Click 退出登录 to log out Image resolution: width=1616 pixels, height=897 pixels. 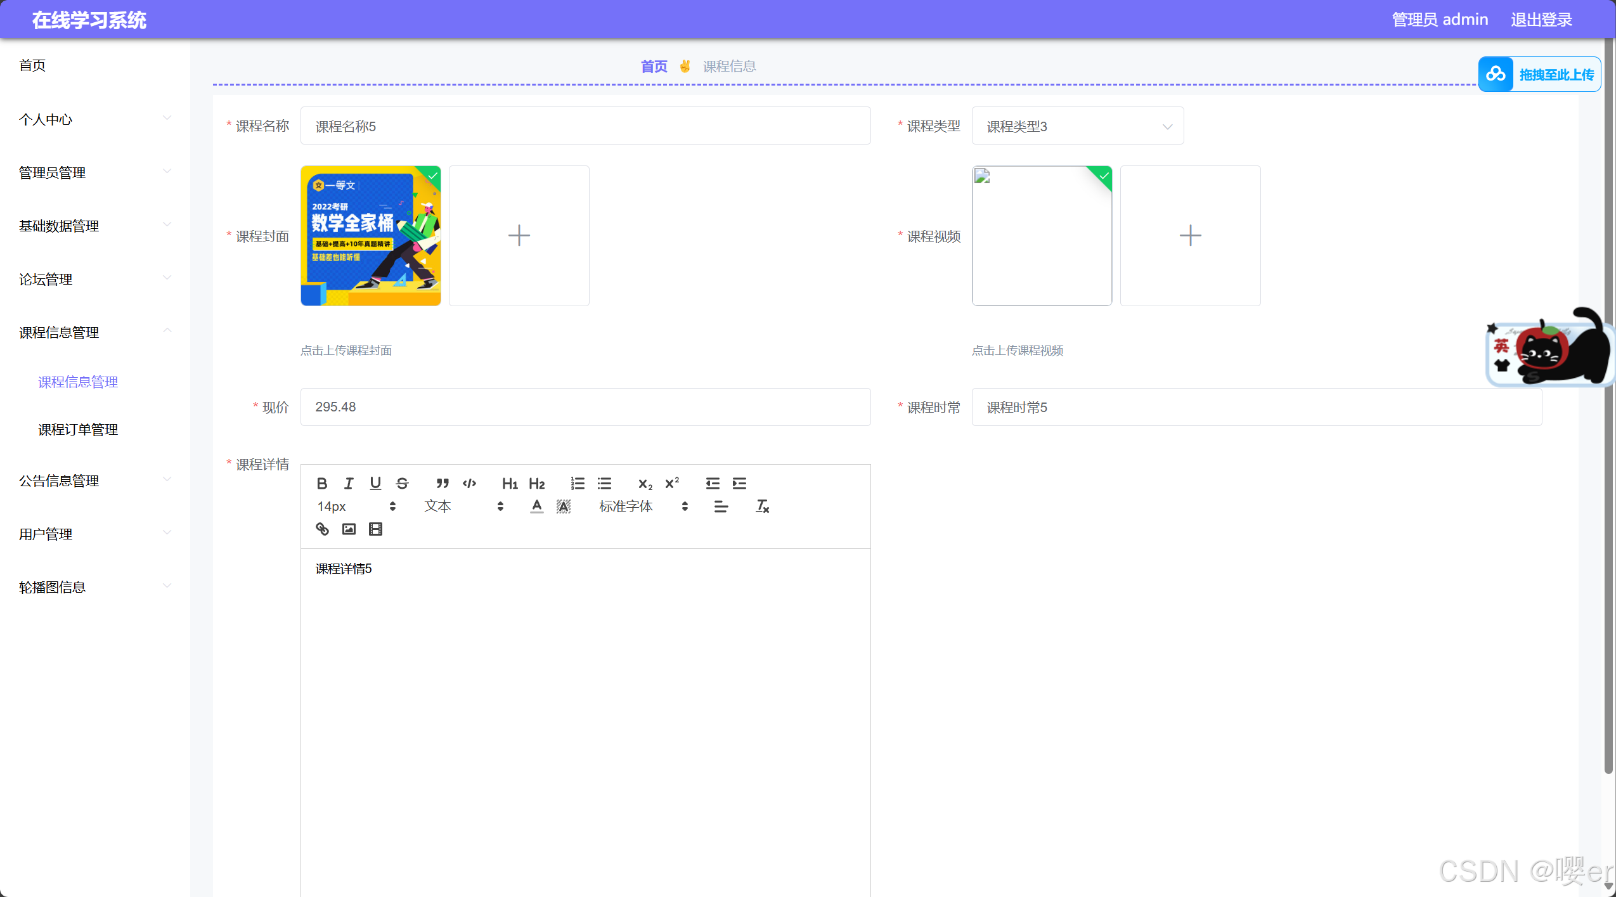(1541, 20)
